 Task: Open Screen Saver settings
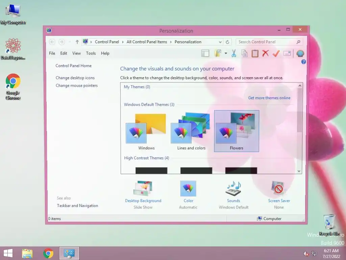pos(279,195)
